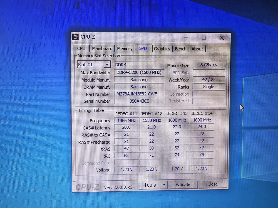
Task: Switch to the CPU tab
Action: click(x=81, y=48)
